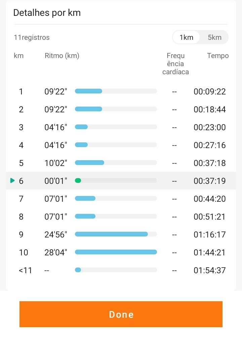Viewport: 242px width, 338px height.
Task: Click the Ritmo (km) column header
Action: click(x=62, y=56)
